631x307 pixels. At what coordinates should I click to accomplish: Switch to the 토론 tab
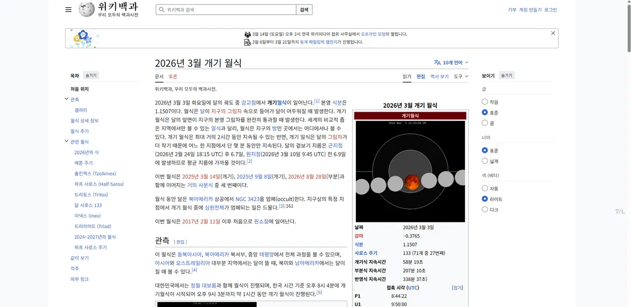click(x=173, y=76)
